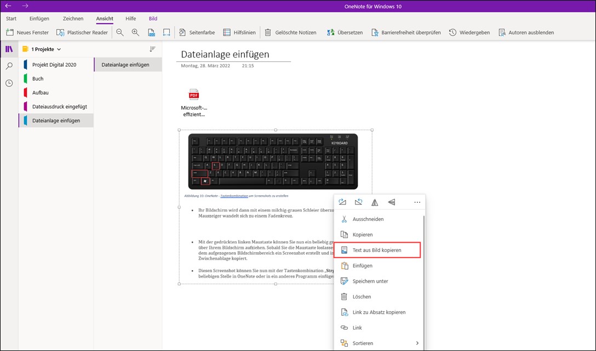The image size is (596, 351).
Task: Open the Hilfe tab
Action: pyautogui.click(x=131, y=19)
